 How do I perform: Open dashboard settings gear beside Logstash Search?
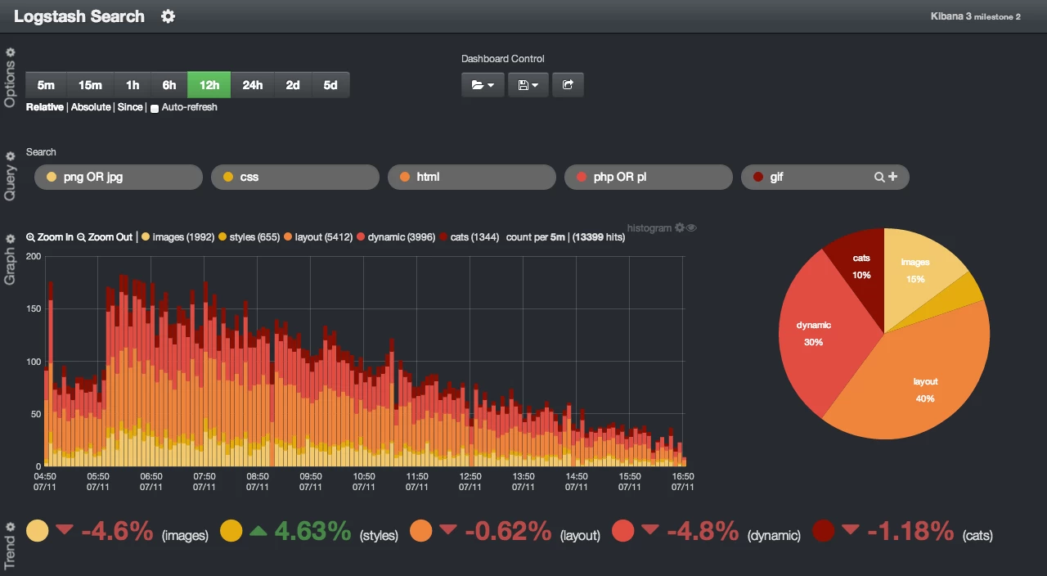168,16
